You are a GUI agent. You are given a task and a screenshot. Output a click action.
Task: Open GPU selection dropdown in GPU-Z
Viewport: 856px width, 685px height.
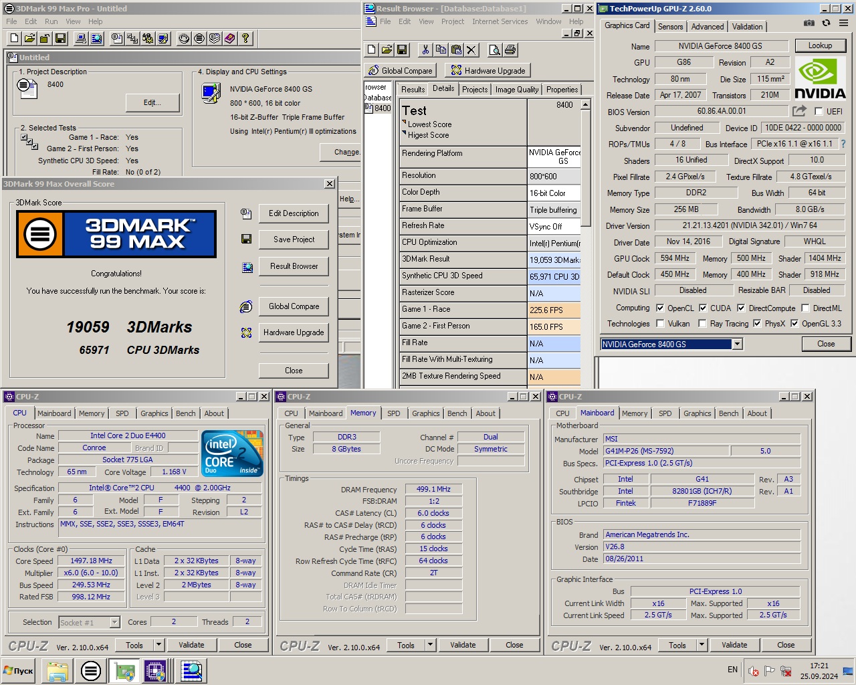point(737,344)
